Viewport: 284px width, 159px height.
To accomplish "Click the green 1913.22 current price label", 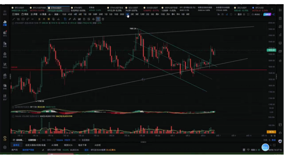I will [x=271, y=50].
